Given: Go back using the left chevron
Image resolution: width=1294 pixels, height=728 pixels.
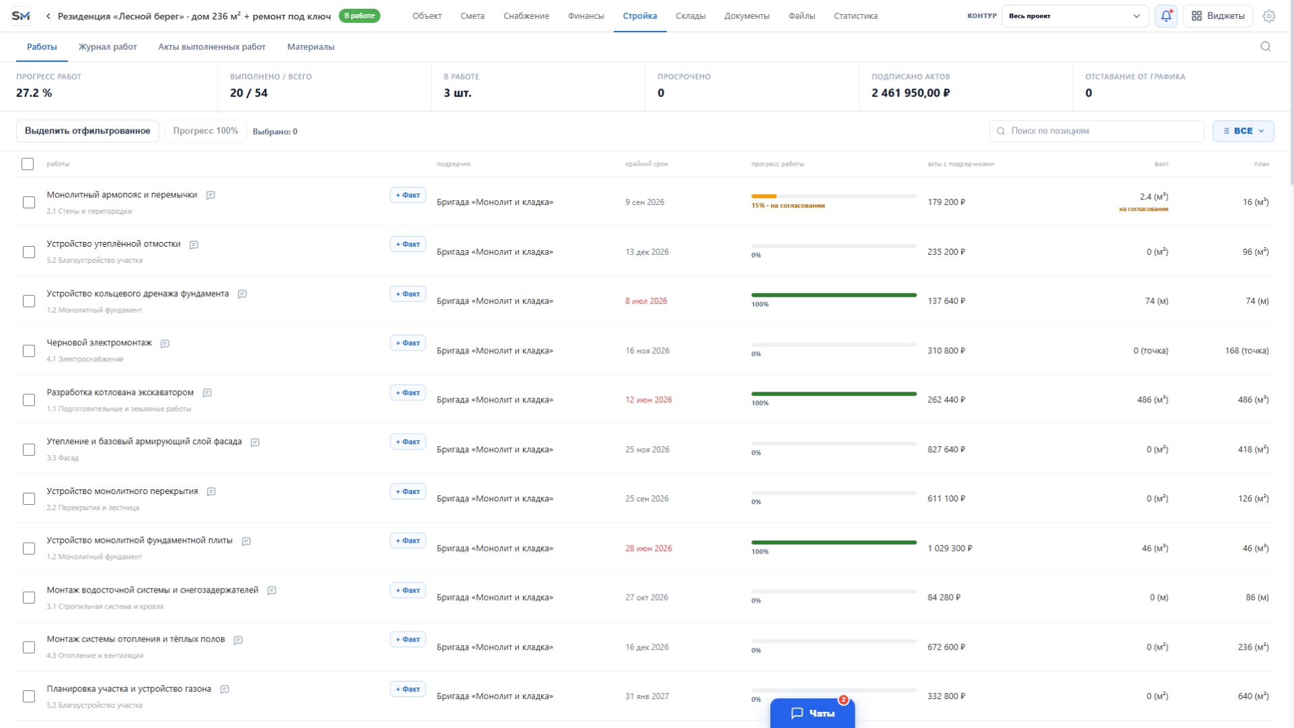Looking at the screenshot, I should (48, 16).
